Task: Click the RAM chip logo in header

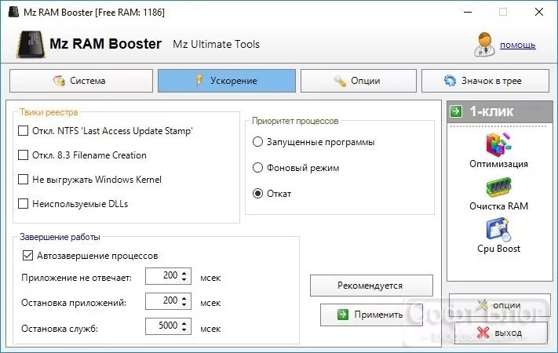Action: (31, 45)
